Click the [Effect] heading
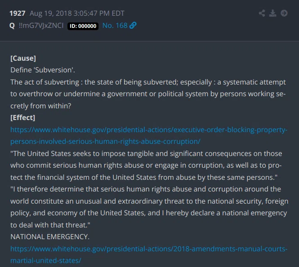 tap(22, 118)
